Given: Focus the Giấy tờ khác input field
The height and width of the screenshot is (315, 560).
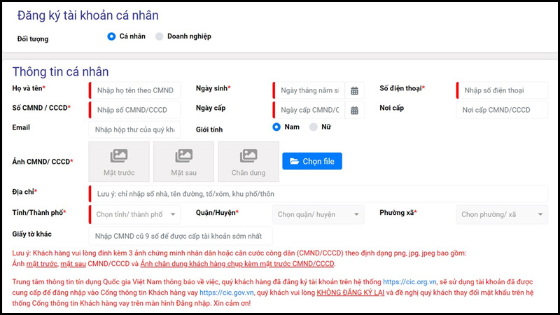Looking at the screenshot, I should (x=181, y=236).
